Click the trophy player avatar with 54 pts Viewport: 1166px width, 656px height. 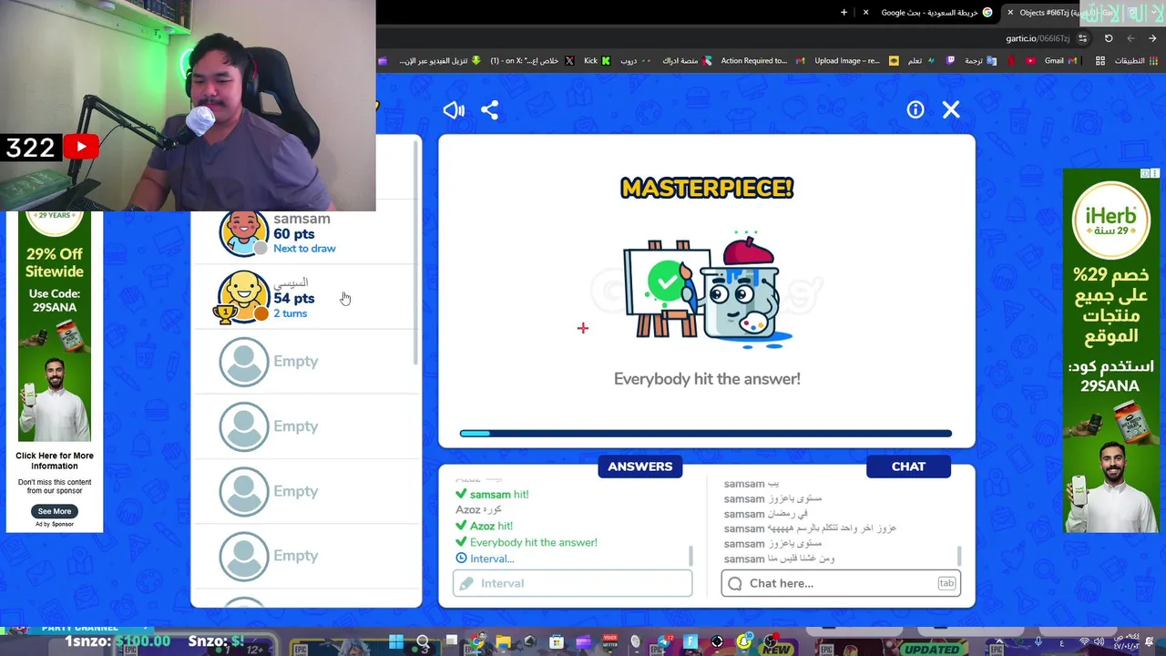(243, 298)
